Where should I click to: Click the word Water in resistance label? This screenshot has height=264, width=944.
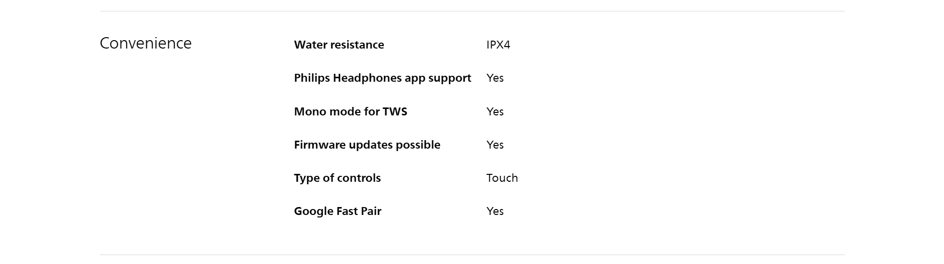[x=309, y=45]
